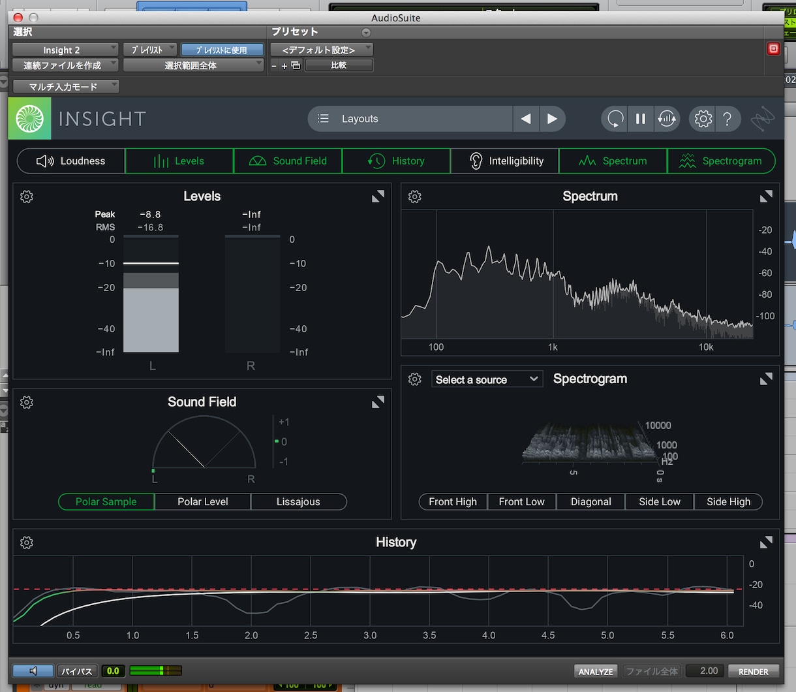Go to the next layout preset

tap(552, 119)
